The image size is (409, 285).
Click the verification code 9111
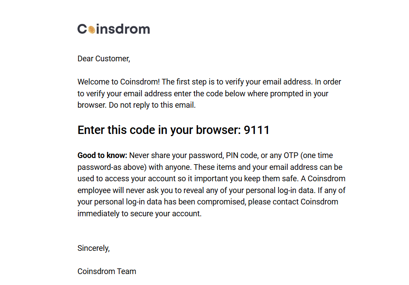coord(257,130)
